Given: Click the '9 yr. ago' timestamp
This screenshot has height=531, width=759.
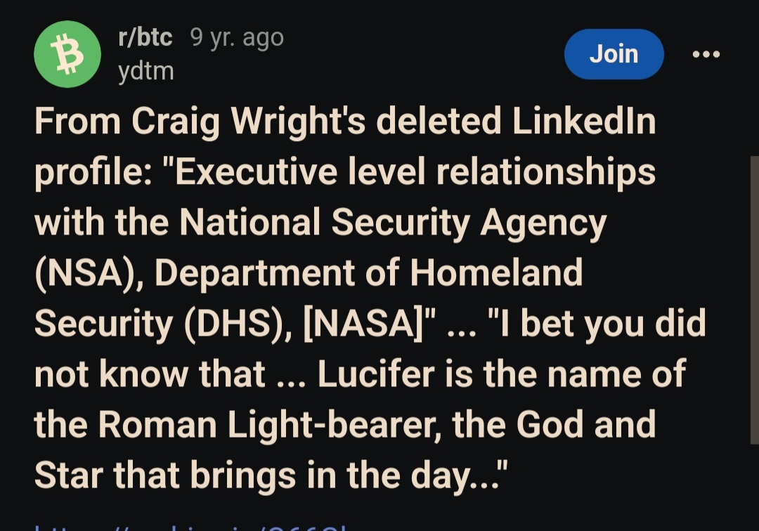Looking at the screenshot, I should click(237, 38).
